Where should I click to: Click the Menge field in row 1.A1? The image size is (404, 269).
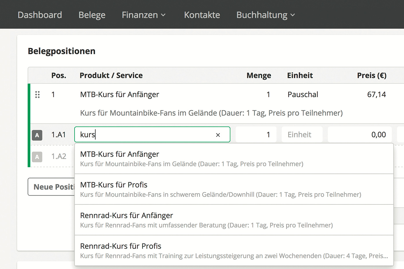click(x=256, y=135)
